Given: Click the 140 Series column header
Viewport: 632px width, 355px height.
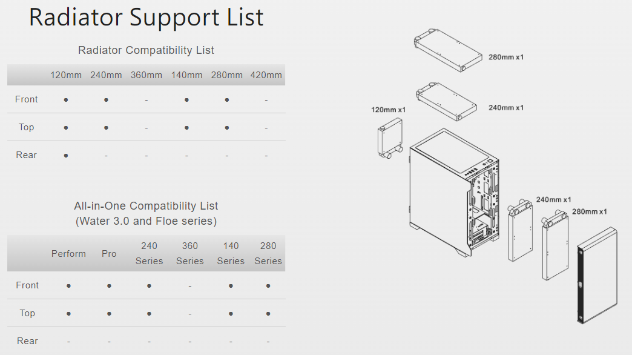Looking at the screenshot, I should click(231, 253).
